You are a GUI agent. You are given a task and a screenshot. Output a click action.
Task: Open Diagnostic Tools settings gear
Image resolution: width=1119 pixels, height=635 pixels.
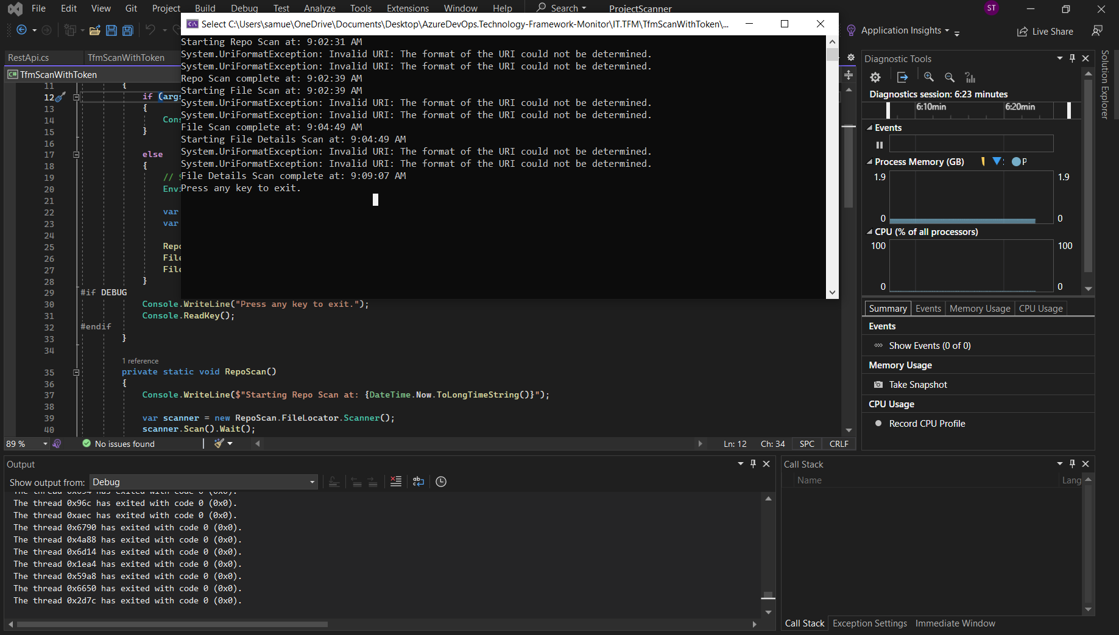875,77
